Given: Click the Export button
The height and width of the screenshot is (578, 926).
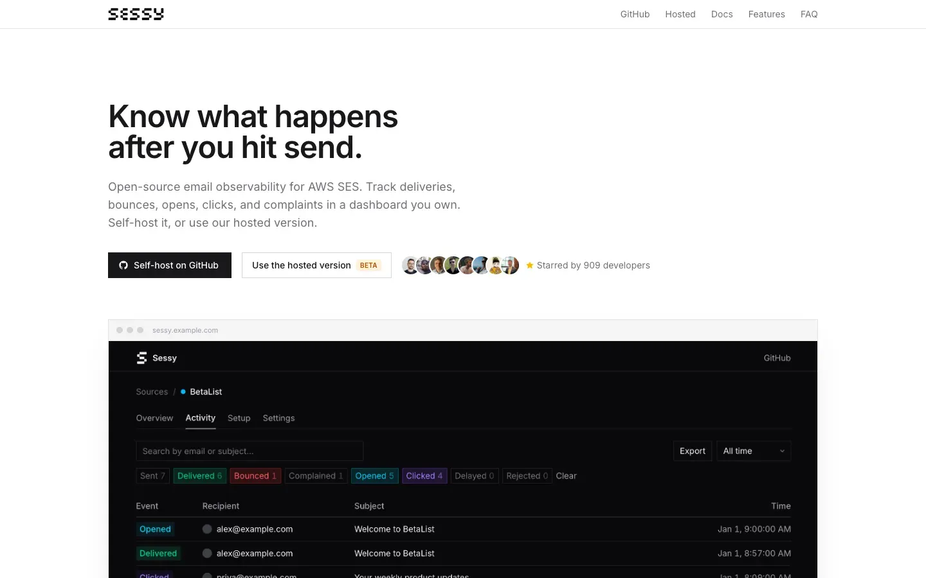Looking at the screenshot, I should pos(693,451).
